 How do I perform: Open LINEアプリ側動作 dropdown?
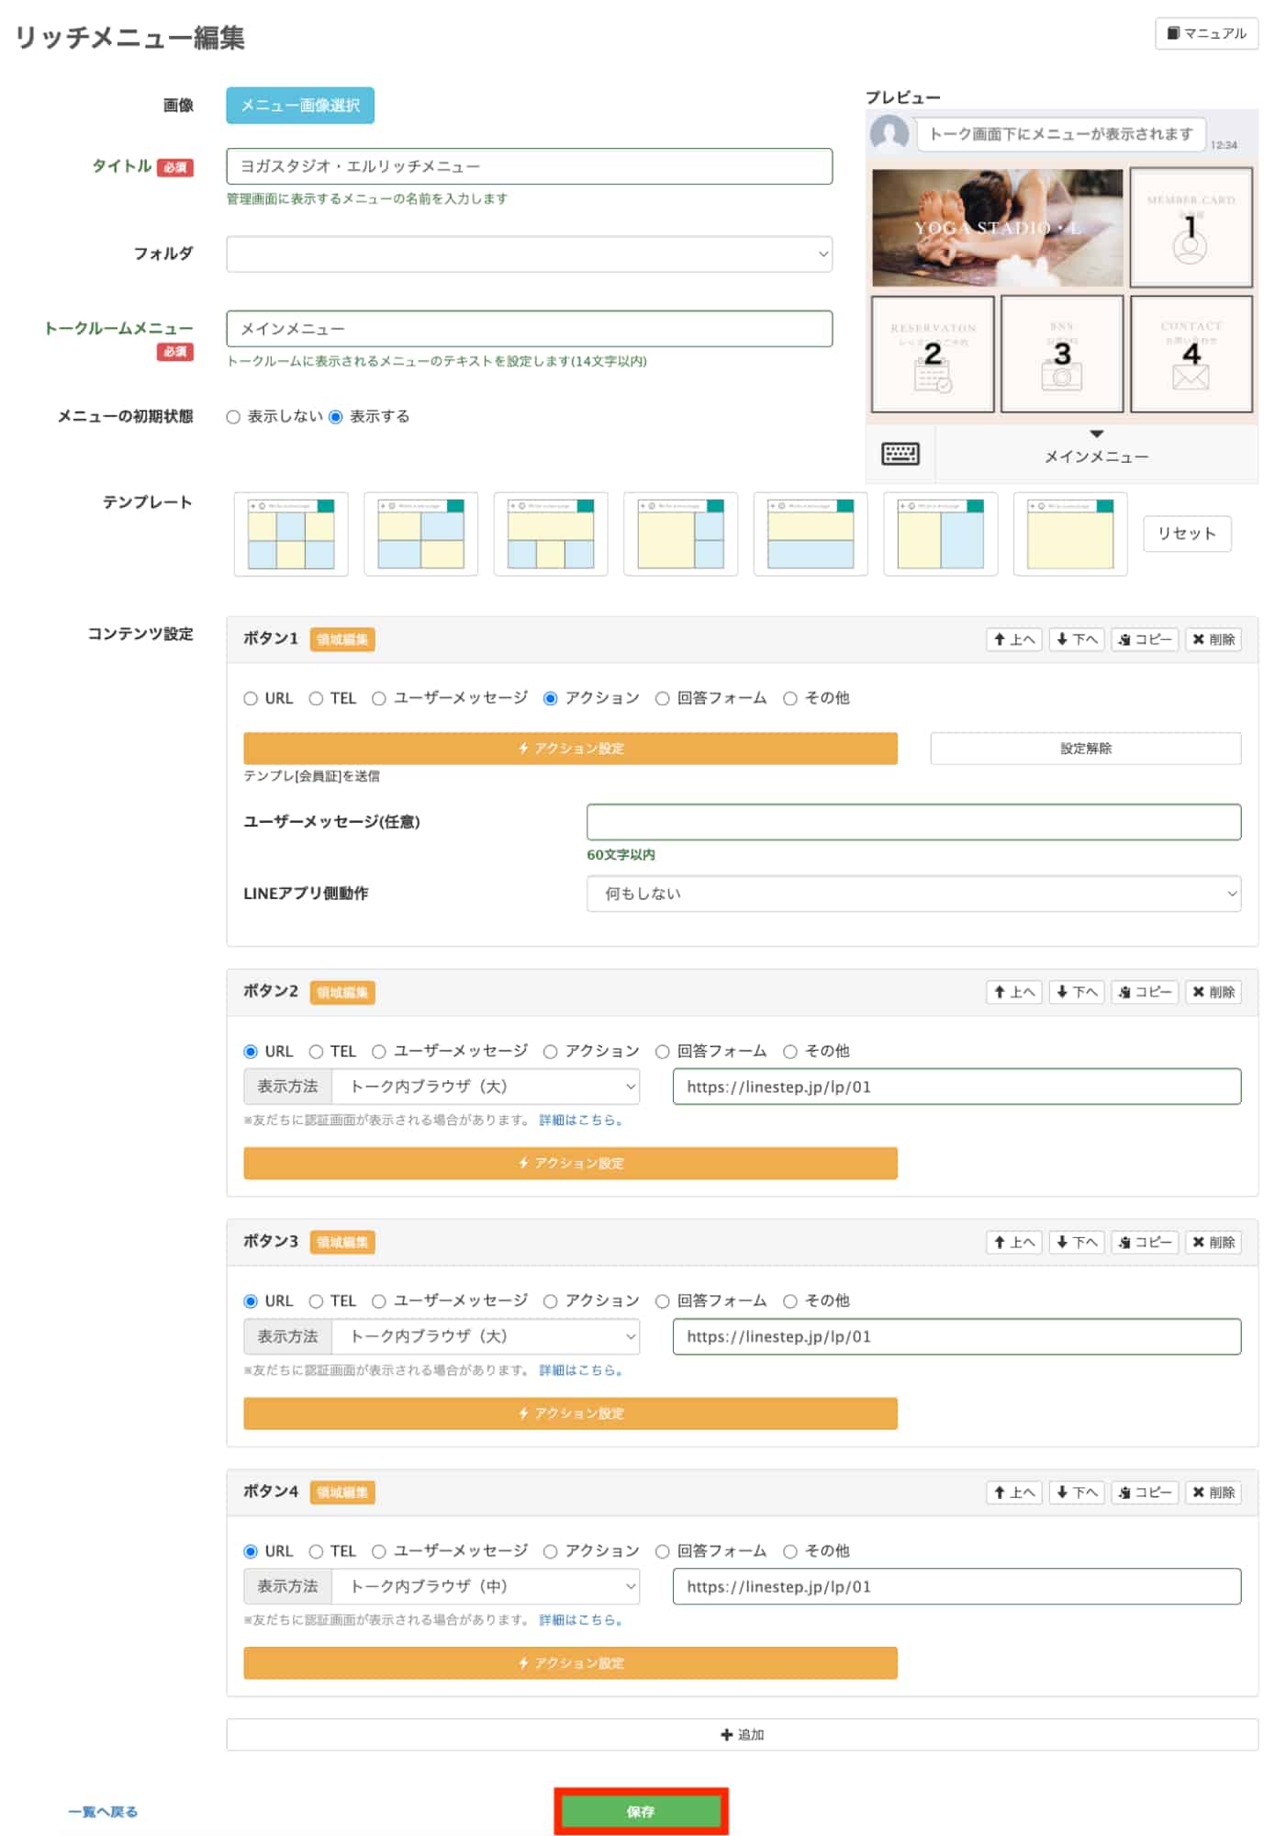[x=913, y=894]
